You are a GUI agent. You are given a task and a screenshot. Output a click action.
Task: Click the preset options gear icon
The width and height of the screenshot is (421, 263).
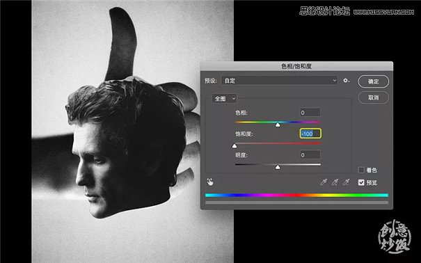coord(346,81)
